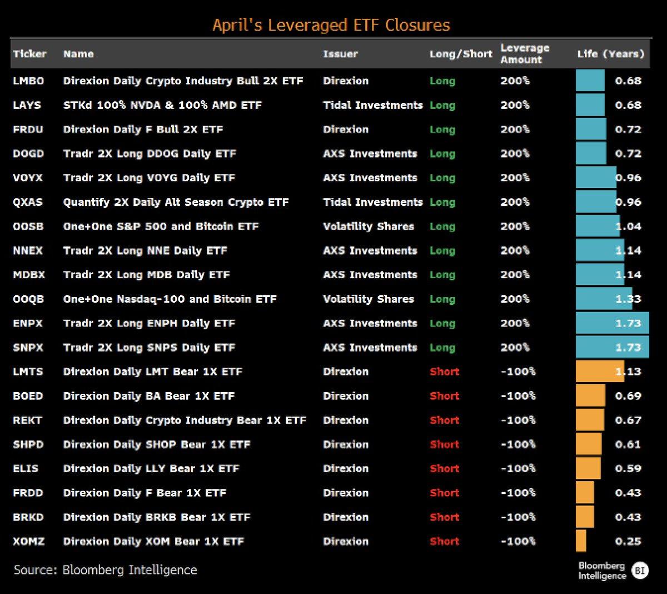Click the LMTS ticker cell
This screenshot has height=594, width=667.
(x=28, y=372)
